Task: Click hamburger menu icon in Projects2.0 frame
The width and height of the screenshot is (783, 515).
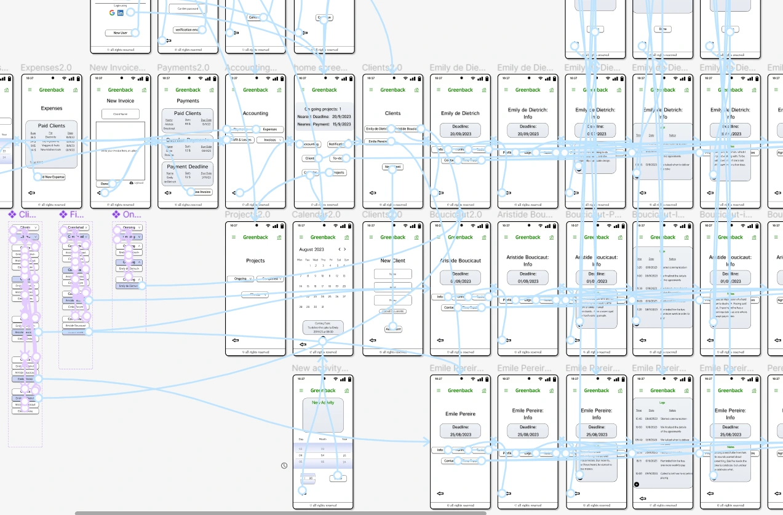Action: click(x=233, y=237)
